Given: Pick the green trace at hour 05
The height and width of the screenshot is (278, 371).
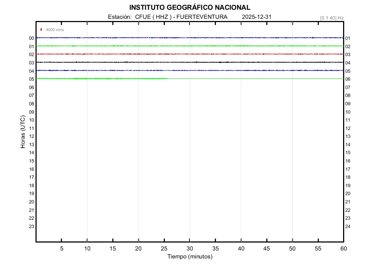Looking at the screenshot, I should click(101, 79).
